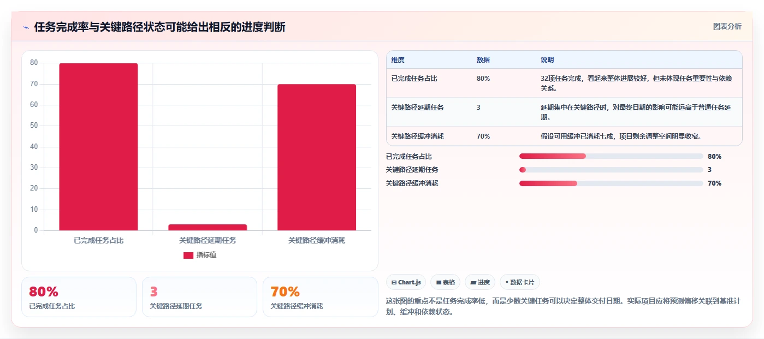Screen dimensions: 764x339
Task: Click the progress bar for 关键路径延期任务
Action: pyautogui.click(x=611, y=170)
